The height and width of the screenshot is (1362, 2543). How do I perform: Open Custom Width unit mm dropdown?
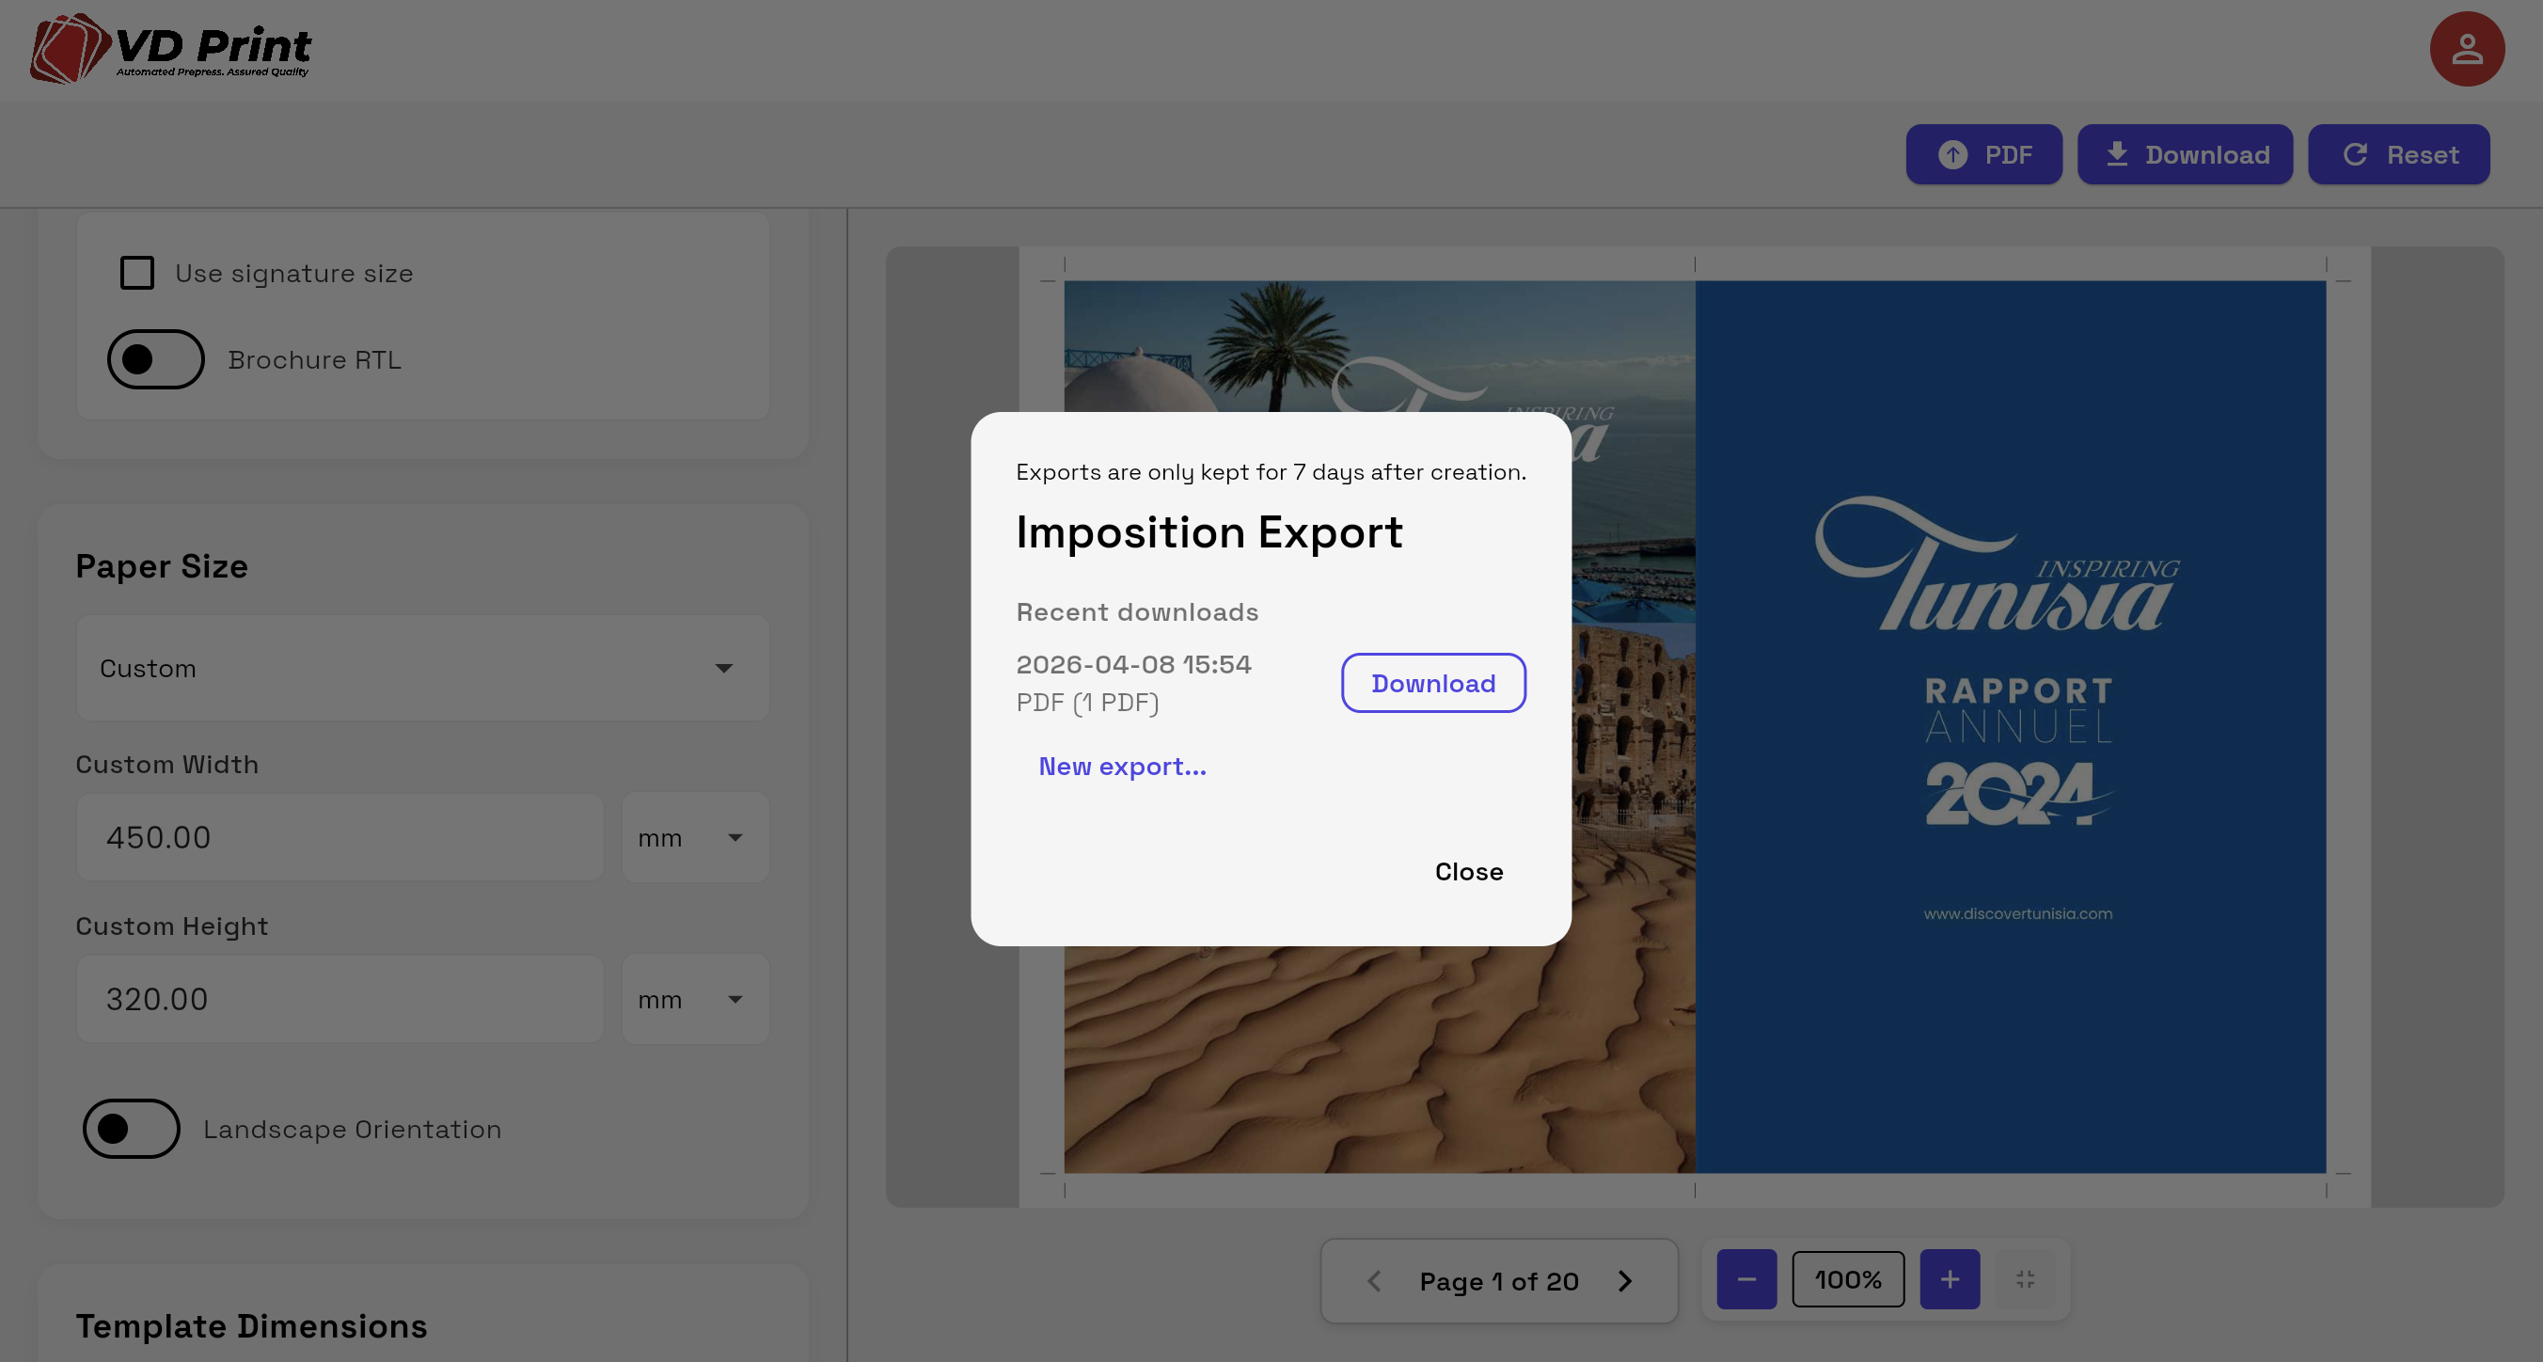coord(694,837)
